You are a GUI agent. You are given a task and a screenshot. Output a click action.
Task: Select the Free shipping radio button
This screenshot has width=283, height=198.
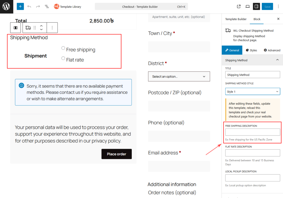(x=63, y=48)
